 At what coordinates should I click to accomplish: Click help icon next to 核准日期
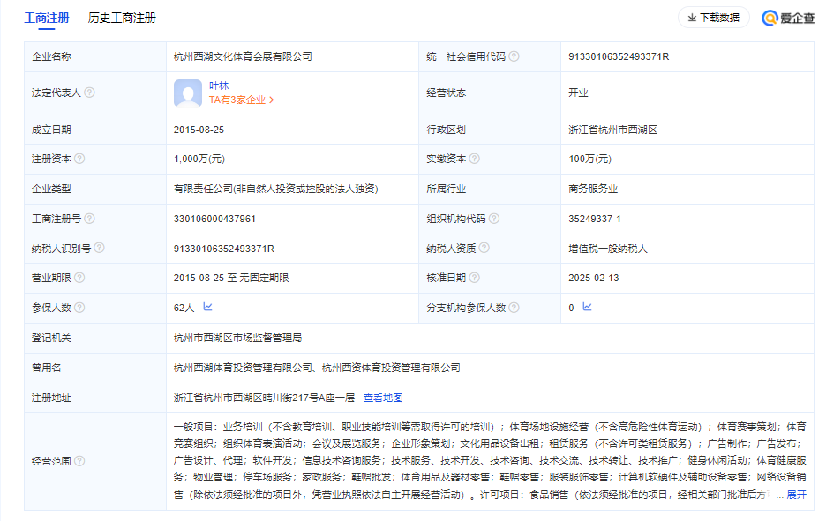coord(474,278)
